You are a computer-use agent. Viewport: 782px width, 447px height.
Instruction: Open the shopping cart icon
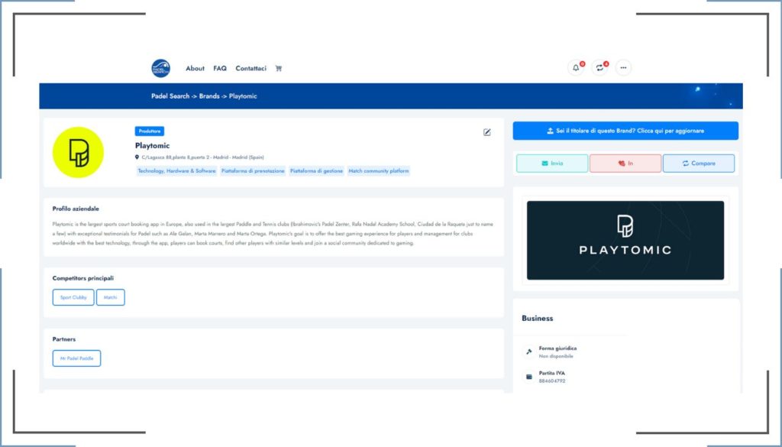pos(279,68)
